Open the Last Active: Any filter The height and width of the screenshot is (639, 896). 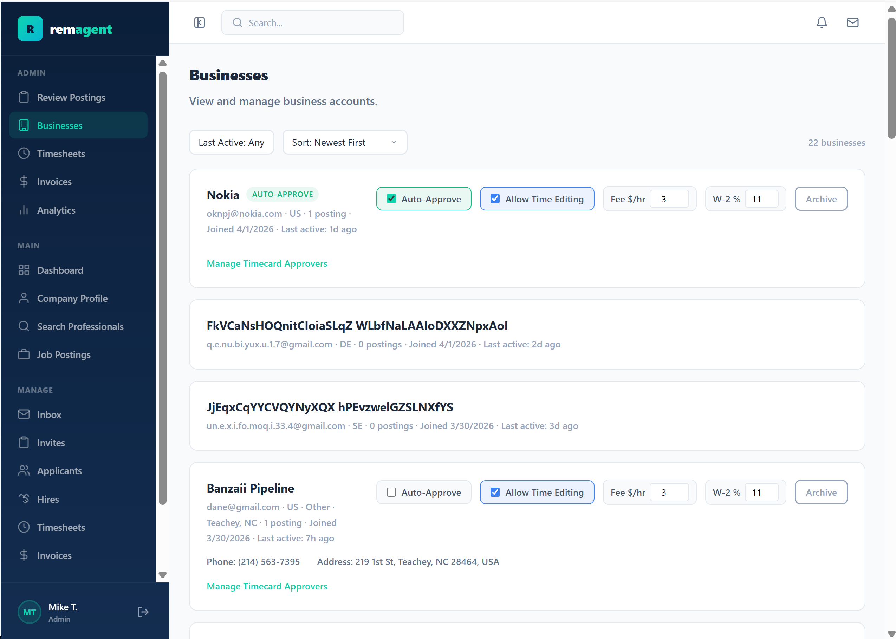coord(231,142)
